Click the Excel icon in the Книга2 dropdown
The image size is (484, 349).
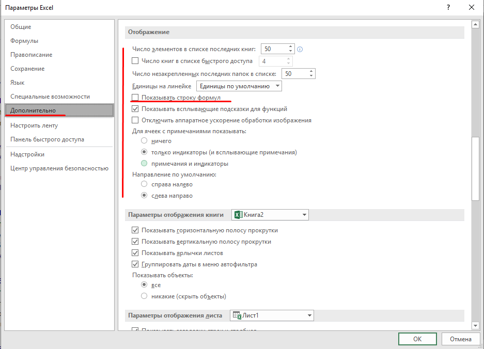pos(238,215)
